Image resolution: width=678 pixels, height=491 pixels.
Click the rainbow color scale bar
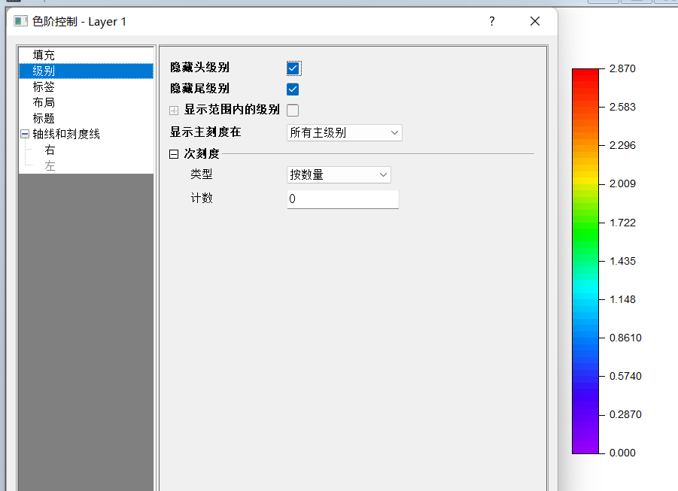click(585, 261)
